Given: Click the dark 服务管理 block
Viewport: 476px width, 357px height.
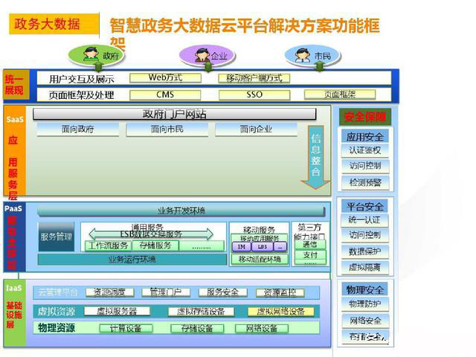Looking at the screenshot, I should click(57, 237).
